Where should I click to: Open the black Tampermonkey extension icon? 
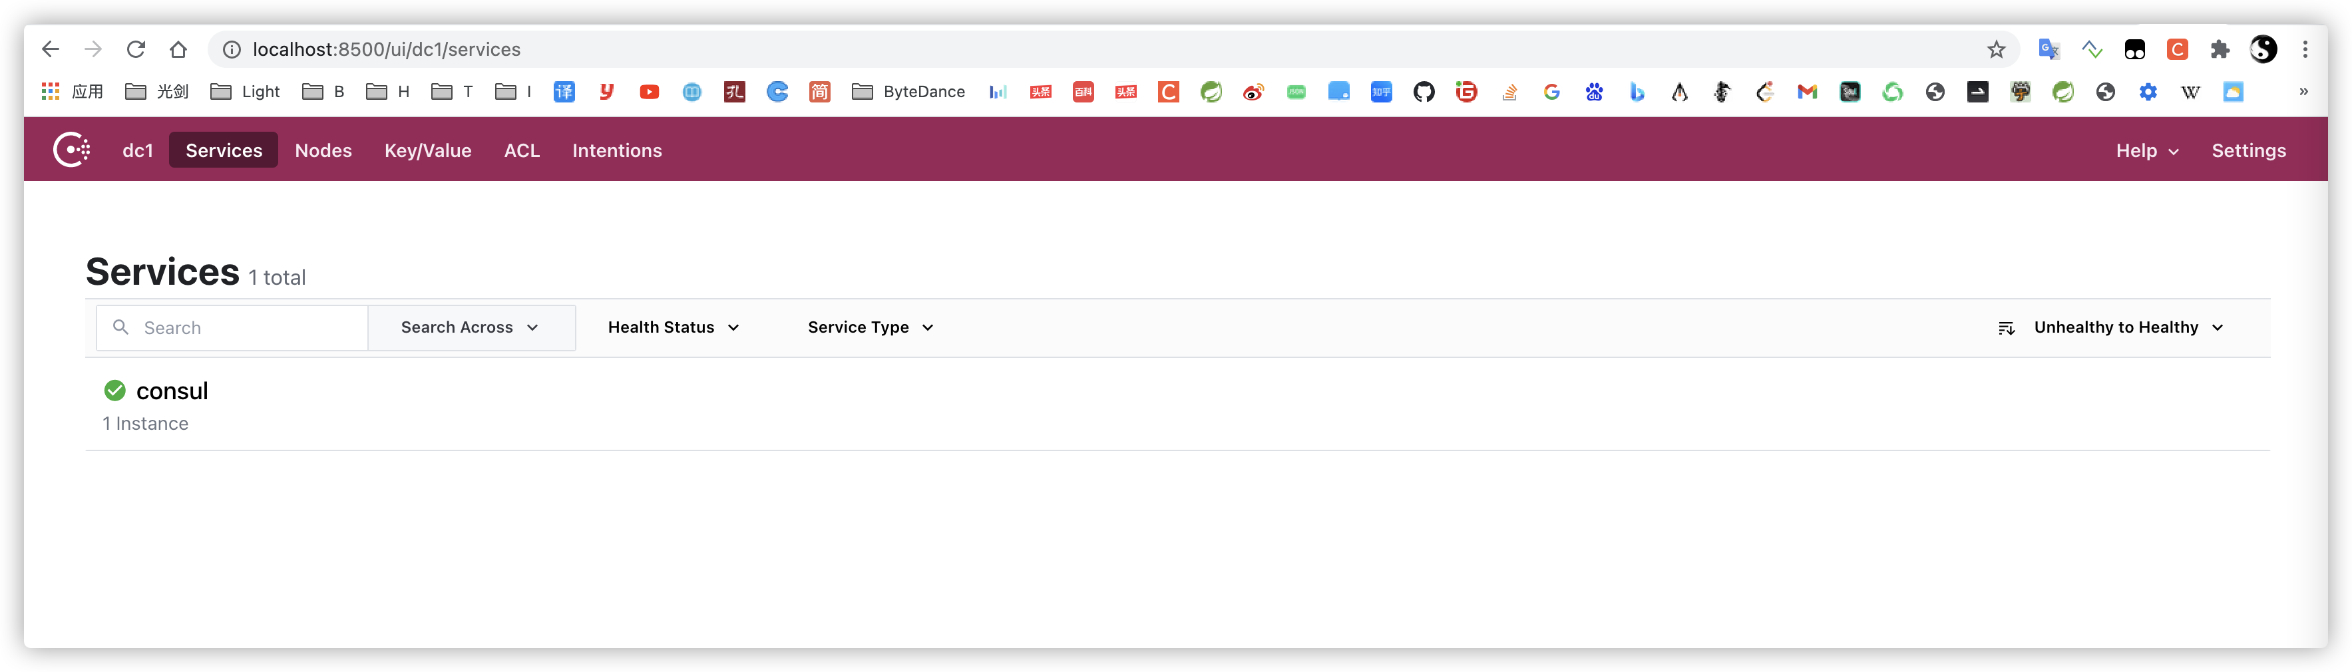[2134, 49]
